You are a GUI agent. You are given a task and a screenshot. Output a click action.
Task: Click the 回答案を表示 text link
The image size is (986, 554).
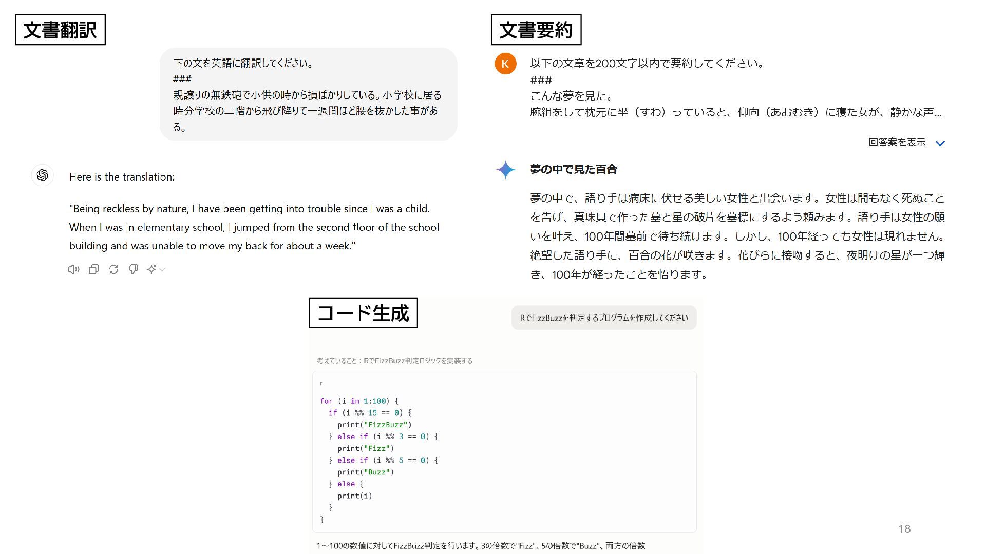(897, 142)
